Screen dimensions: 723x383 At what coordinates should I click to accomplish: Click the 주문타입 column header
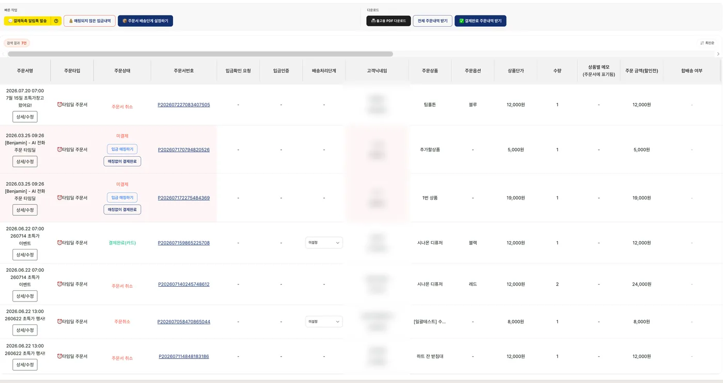(72, 71)
